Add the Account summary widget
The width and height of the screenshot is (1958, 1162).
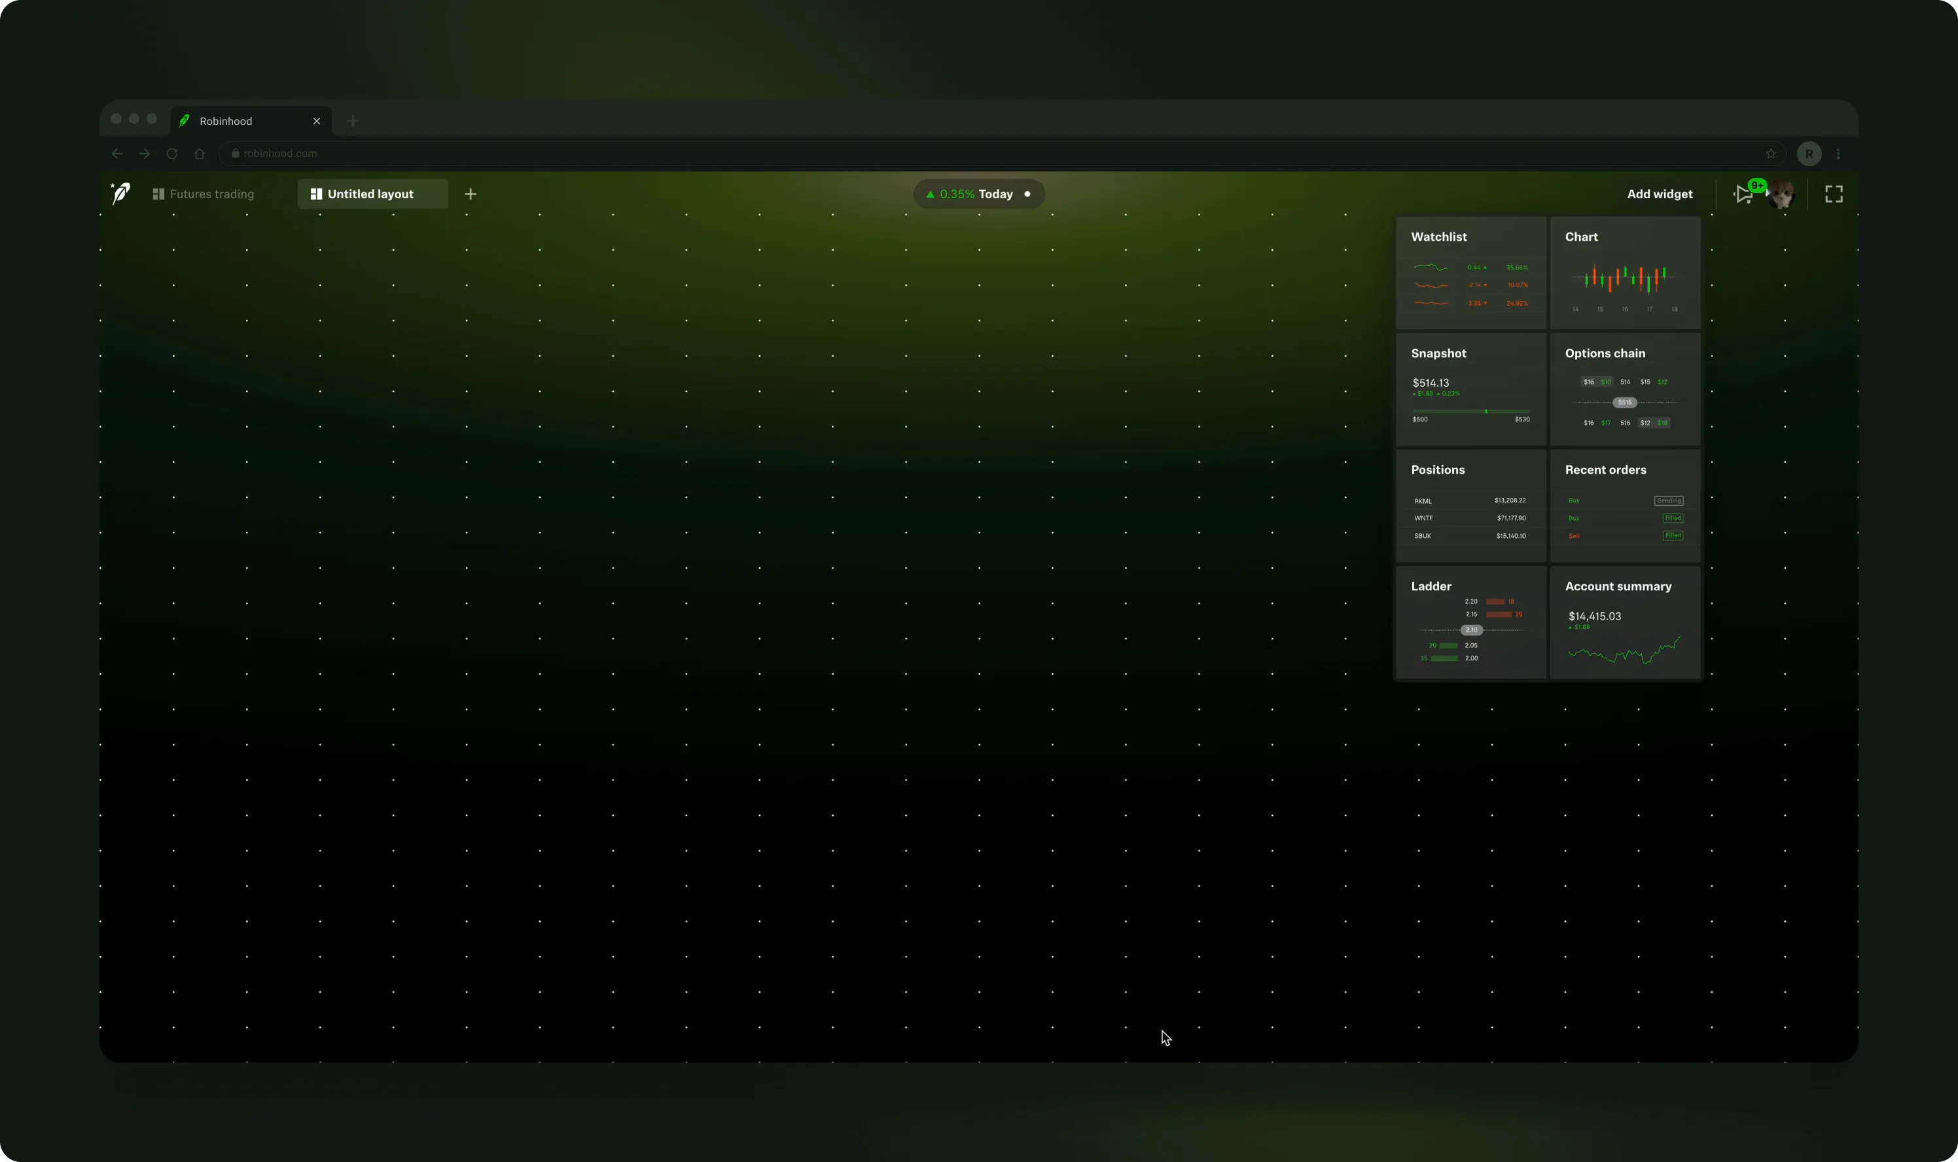coord(1625,622)
